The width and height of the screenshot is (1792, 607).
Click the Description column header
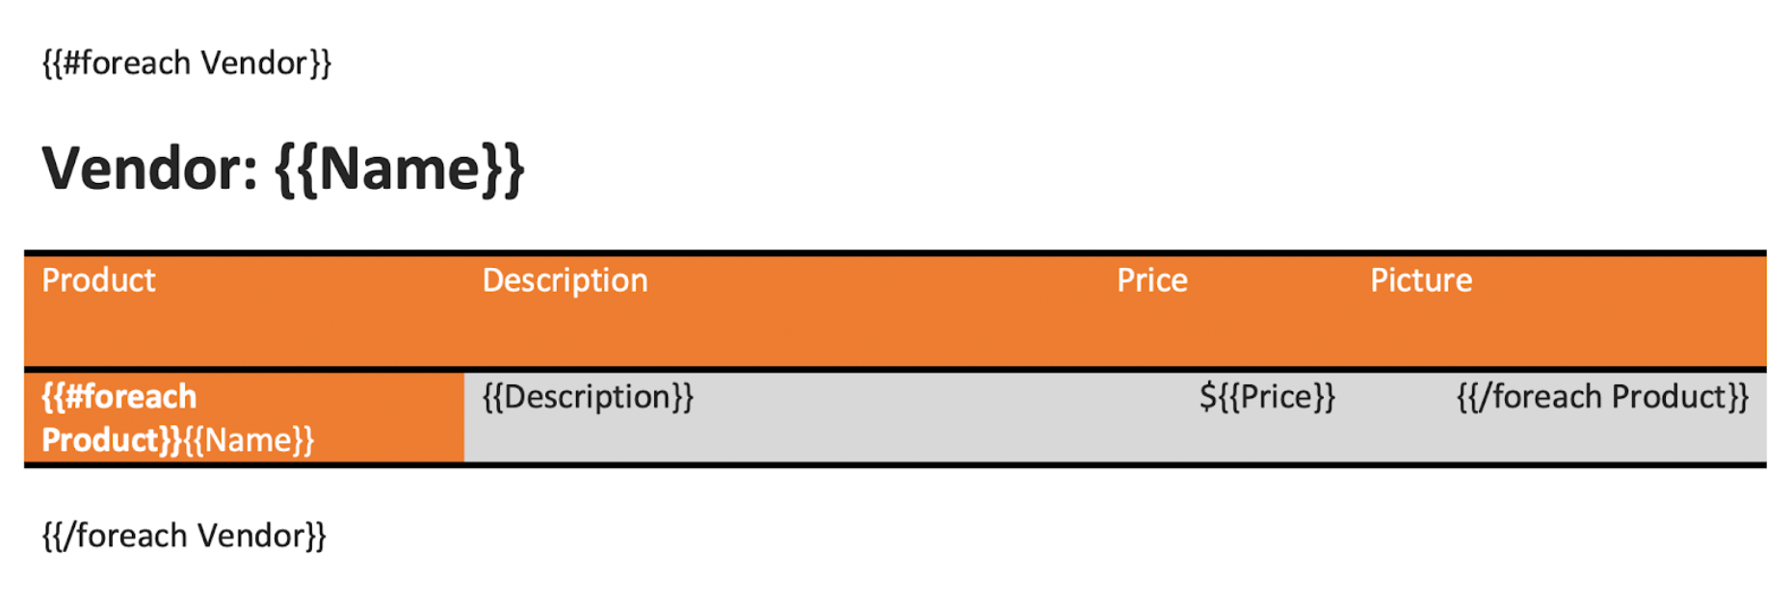coord(566,280)
